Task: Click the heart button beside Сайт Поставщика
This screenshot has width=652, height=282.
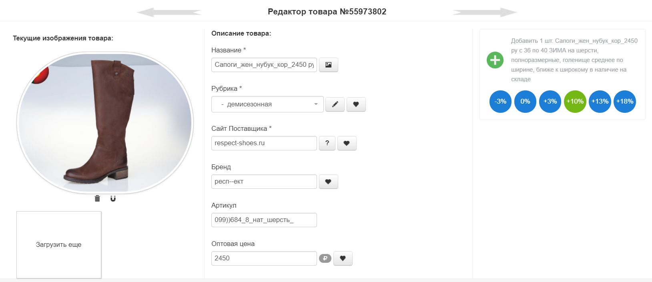Action: tap(347, 143)
